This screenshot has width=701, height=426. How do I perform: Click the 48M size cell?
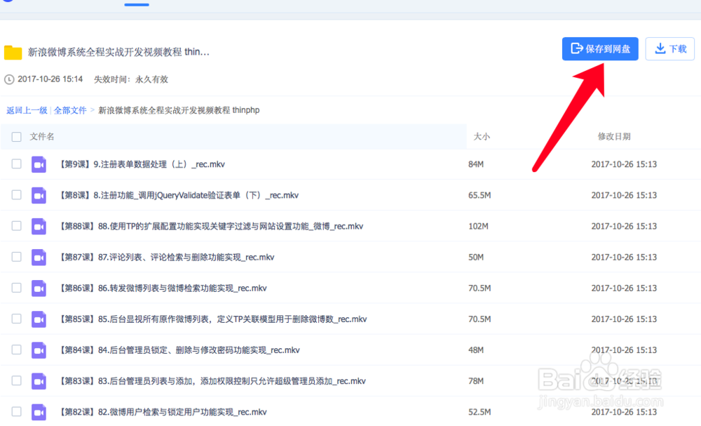[476, 350]
